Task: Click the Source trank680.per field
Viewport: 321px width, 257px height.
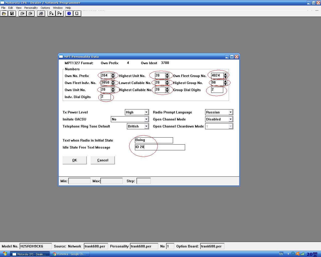Action: coord(96,246)
